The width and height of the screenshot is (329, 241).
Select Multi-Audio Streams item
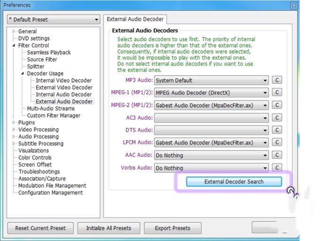51,109
